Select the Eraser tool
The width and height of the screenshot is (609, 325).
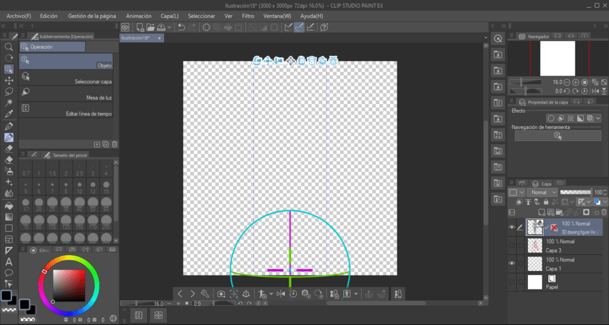8,160
